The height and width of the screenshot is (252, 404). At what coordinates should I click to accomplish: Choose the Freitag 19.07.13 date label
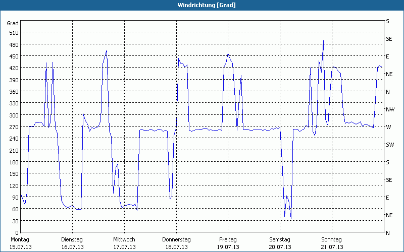[228, 243]
